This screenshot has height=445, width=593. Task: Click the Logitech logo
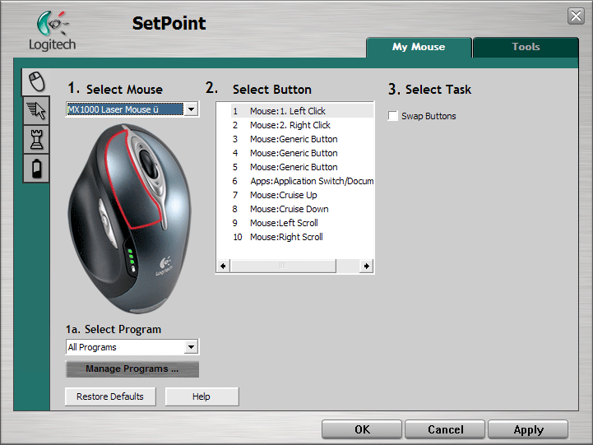pos(52,31)
